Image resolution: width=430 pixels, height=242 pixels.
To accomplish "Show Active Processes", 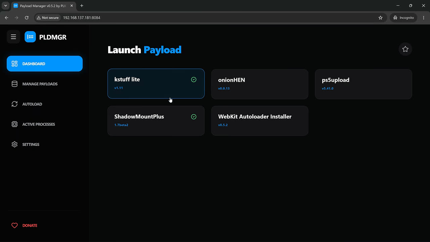I will point(45,124).
